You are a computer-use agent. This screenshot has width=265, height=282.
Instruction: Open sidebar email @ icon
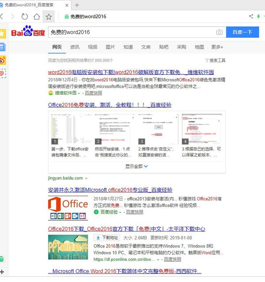3,73
